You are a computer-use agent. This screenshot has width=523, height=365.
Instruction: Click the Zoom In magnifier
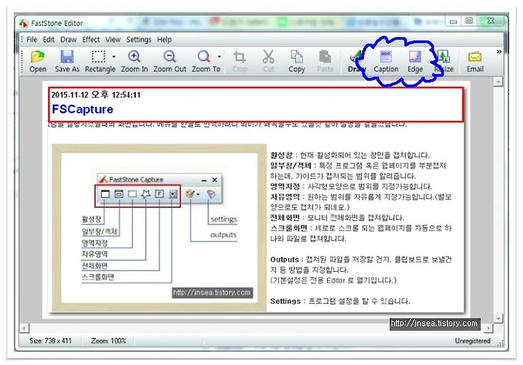pos(134,57)
